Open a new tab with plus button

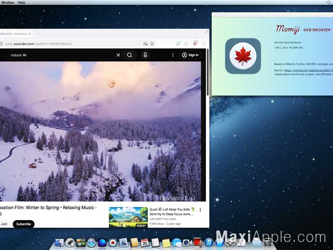click(x=38, y=34)
